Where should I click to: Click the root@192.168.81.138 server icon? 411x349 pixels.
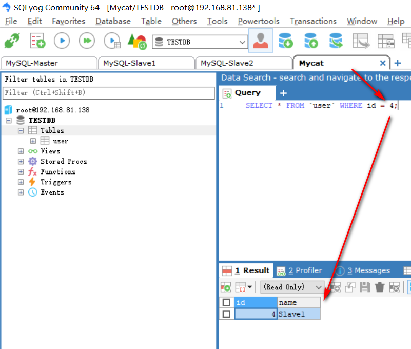(x=8, y=110)
